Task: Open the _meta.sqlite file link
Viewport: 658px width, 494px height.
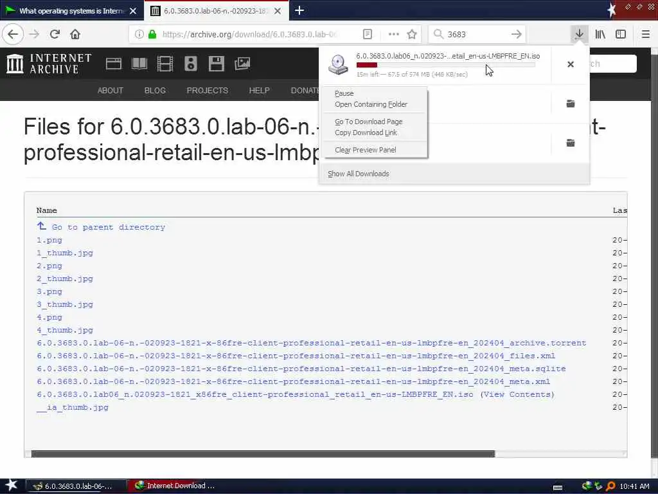Action: pyautogui.click(x=301, y=369)
